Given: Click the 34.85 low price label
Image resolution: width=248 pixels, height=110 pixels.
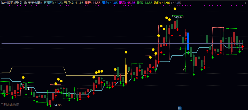Looking at the screenshot, I should [x=57, y=105].
